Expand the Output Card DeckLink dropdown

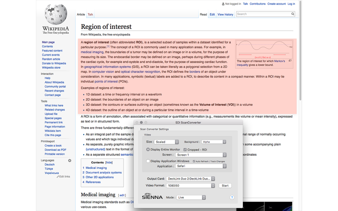(x=191, y=179)
